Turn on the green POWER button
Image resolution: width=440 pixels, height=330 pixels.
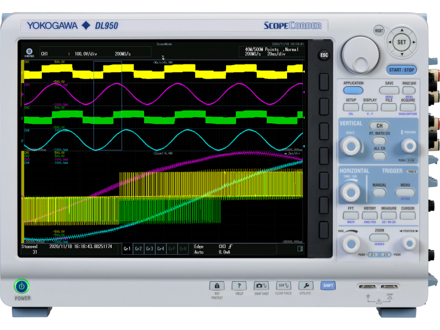coord(21,287)
